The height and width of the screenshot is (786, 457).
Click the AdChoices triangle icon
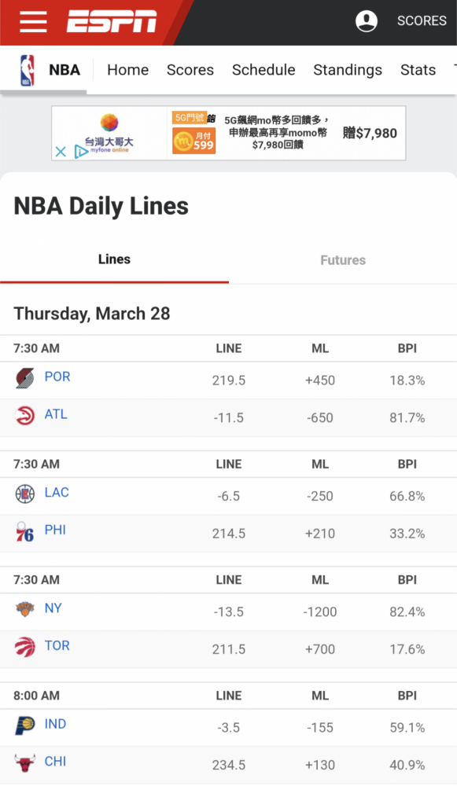(80, 152)
